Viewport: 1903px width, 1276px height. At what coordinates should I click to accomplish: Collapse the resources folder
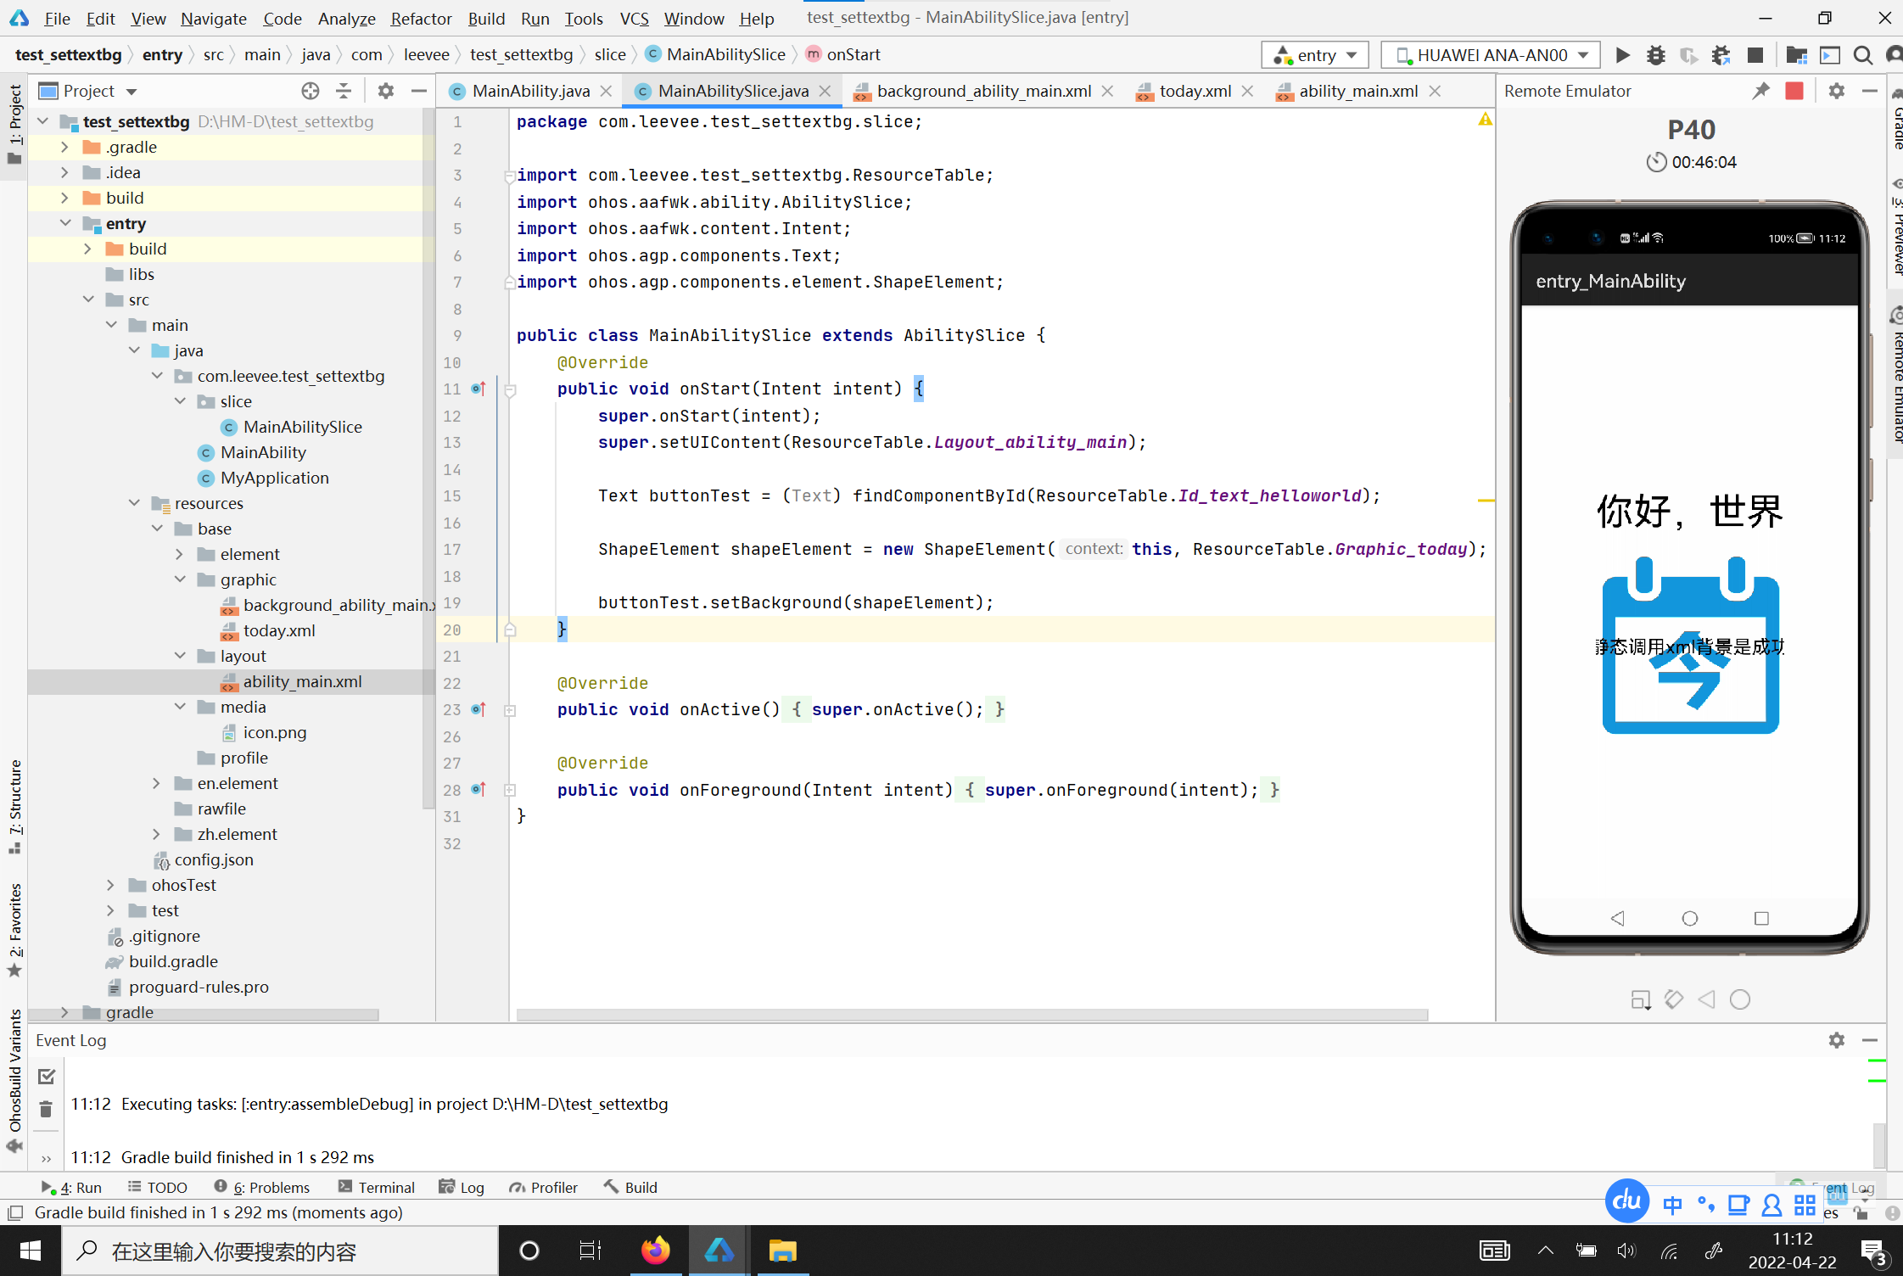[x=134, y=503]
